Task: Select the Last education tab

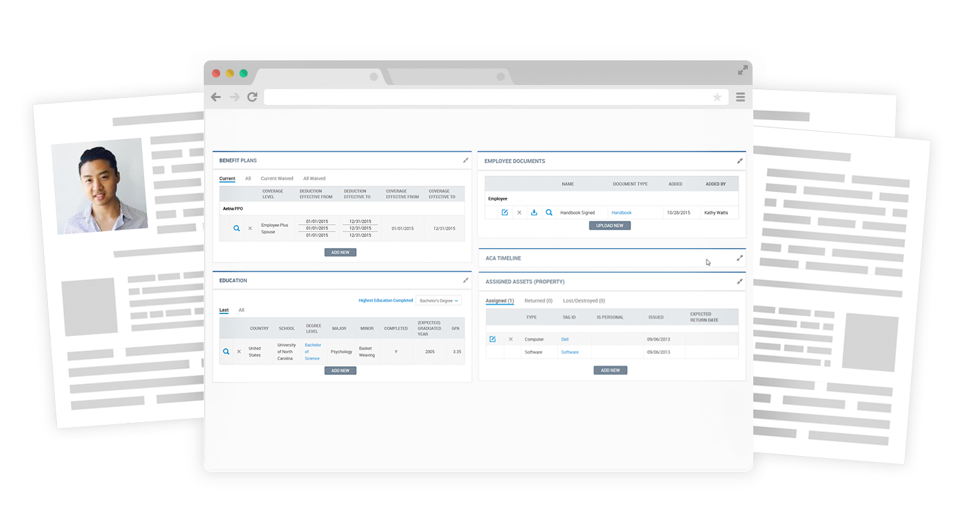Action: (224, 311)
